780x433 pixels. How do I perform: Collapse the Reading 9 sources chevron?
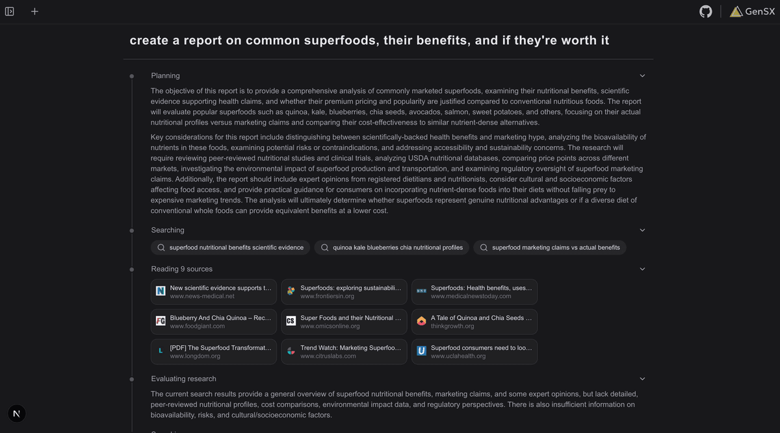(x=642, y=269)
